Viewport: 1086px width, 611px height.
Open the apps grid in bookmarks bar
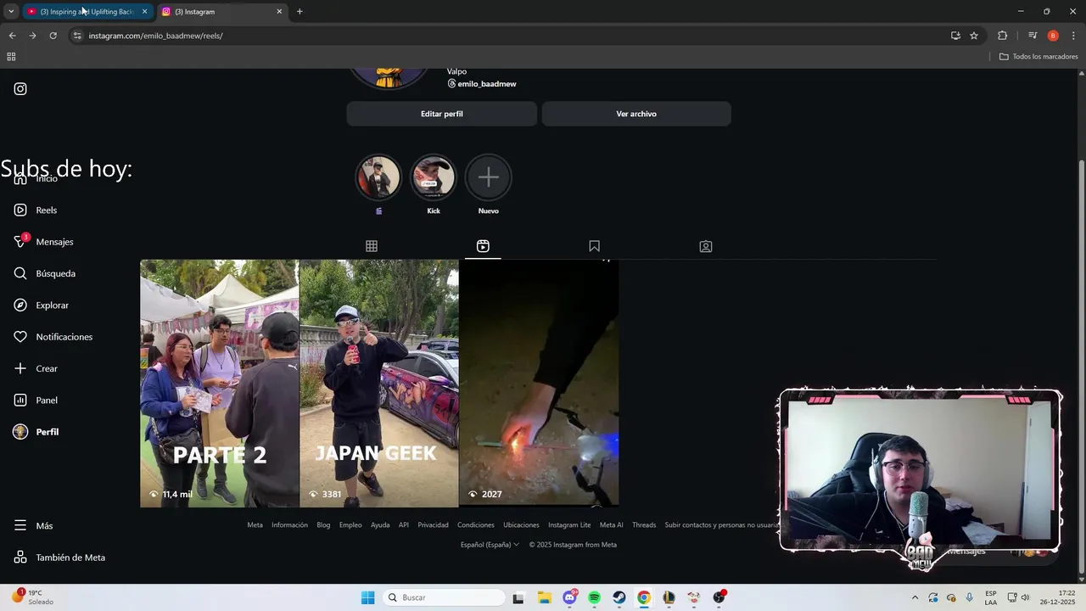(x=11, y=57)
